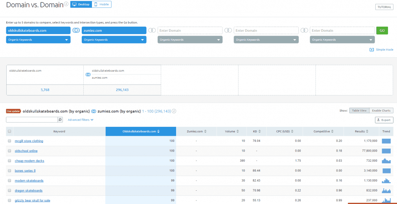The width and height of the screenshot is (397, 204).
Task: Click the Keyword column header
Action: (x=59, y=131)
